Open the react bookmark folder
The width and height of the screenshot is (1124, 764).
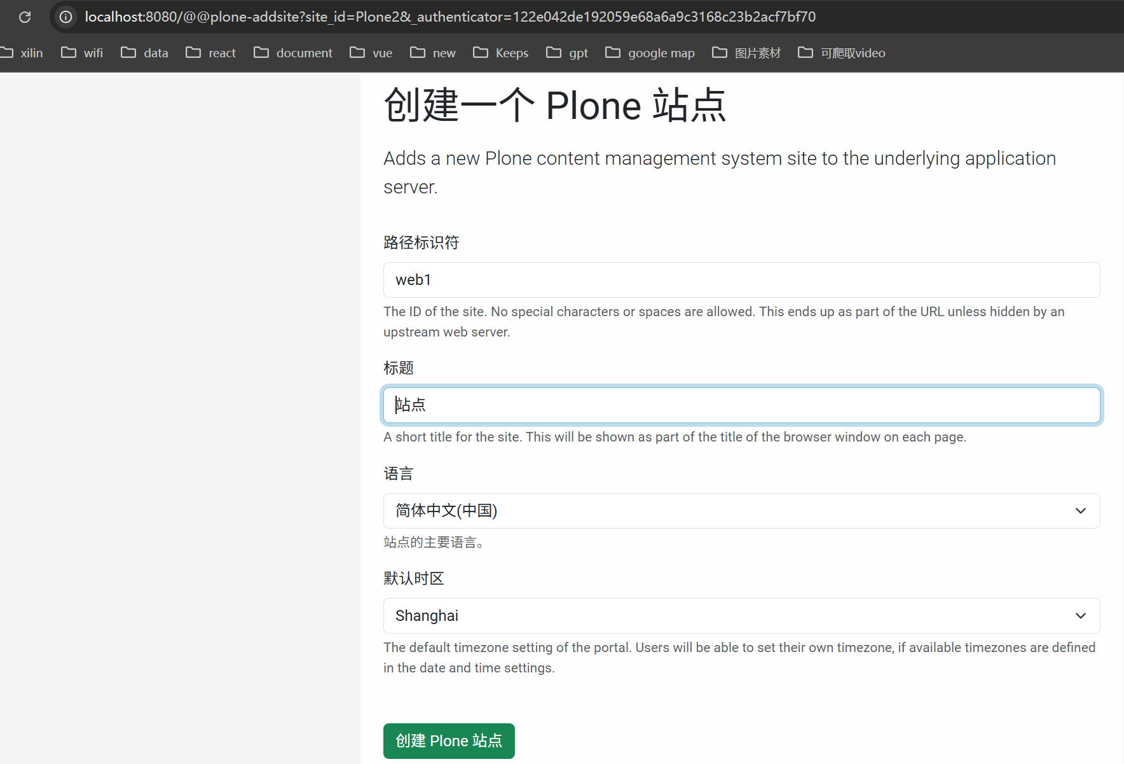(210, 53)
